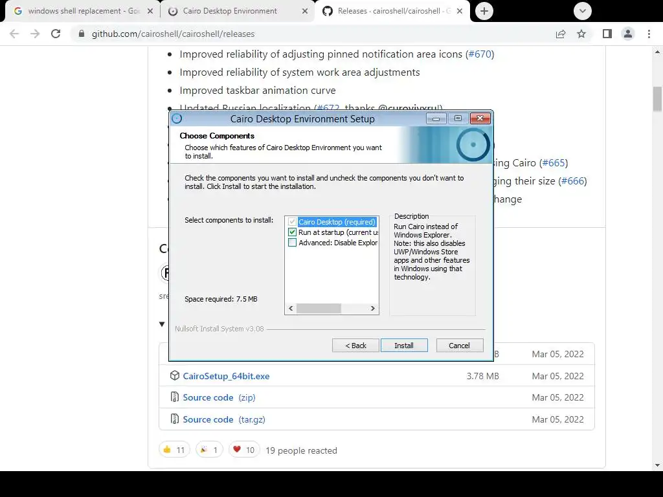Image resolution: width=663 pixels, height=497 pixels.
Task: Maximize the Cairo setup dialog
Action: (458, 119)
